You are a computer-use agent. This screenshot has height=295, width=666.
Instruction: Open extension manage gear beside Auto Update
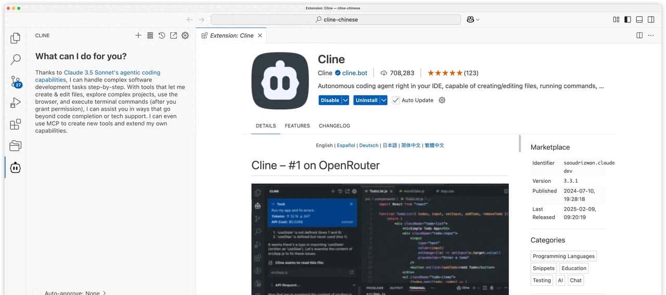click(442, 100)
